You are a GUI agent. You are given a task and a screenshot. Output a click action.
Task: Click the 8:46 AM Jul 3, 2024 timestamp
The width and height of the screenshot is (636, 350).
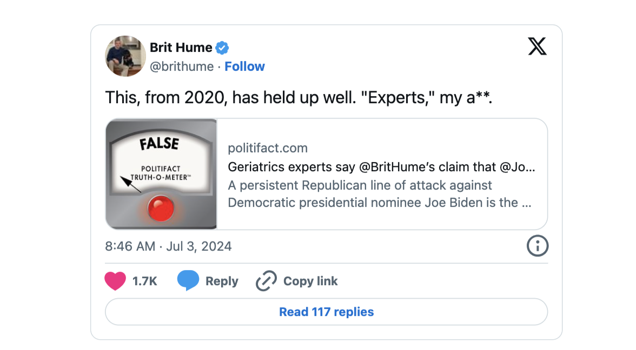[168, 246]
